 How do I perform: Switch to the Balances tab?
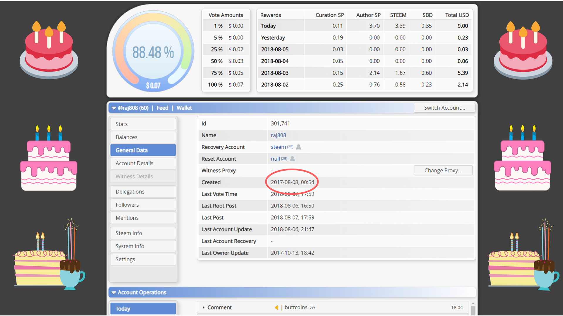[143, 137]
